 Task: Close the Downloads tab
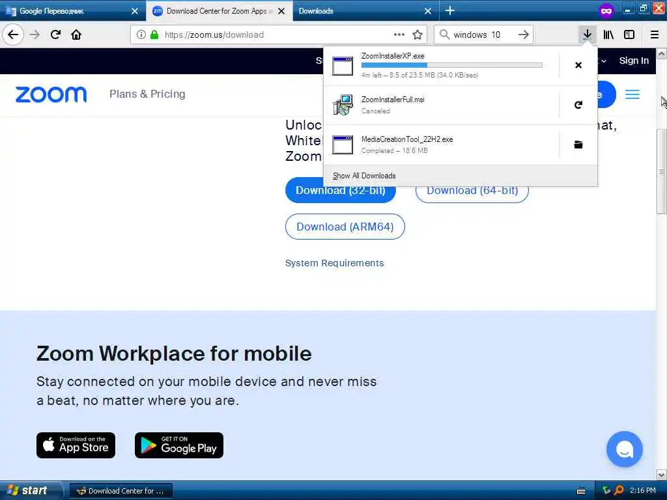click(x=427, y=10)
